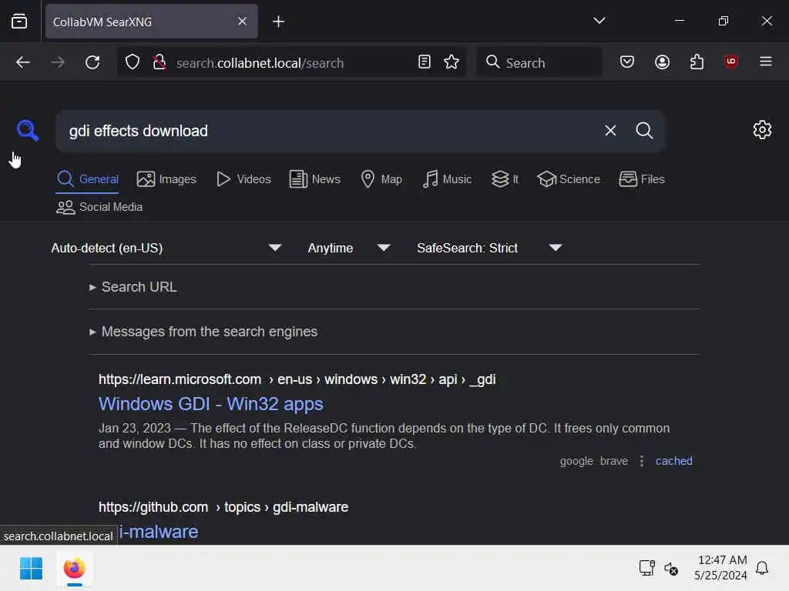Click Firefox taskbar icon
The image size is (789, 591).
coord(75,569)
